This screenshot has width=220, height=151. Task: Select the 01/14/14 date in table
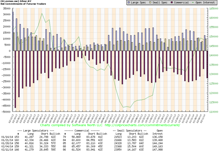click(7, 137)
